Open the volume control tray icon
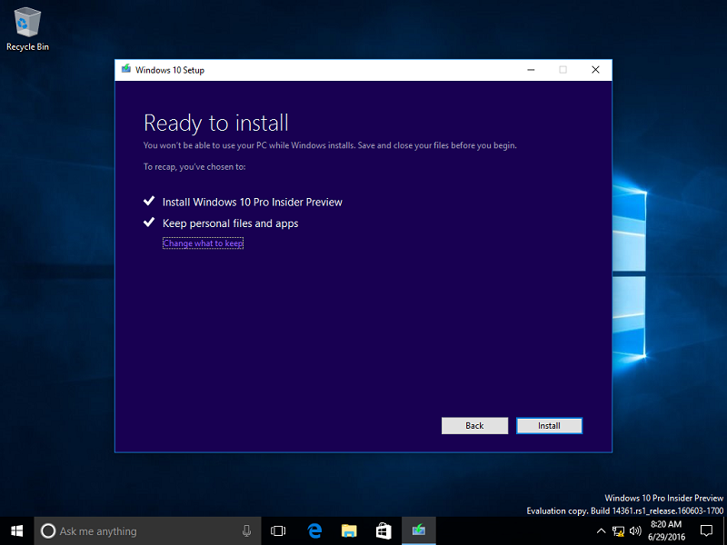Image resolution: width=727 pixels, height=545 pixels. [x=634, y=530]
